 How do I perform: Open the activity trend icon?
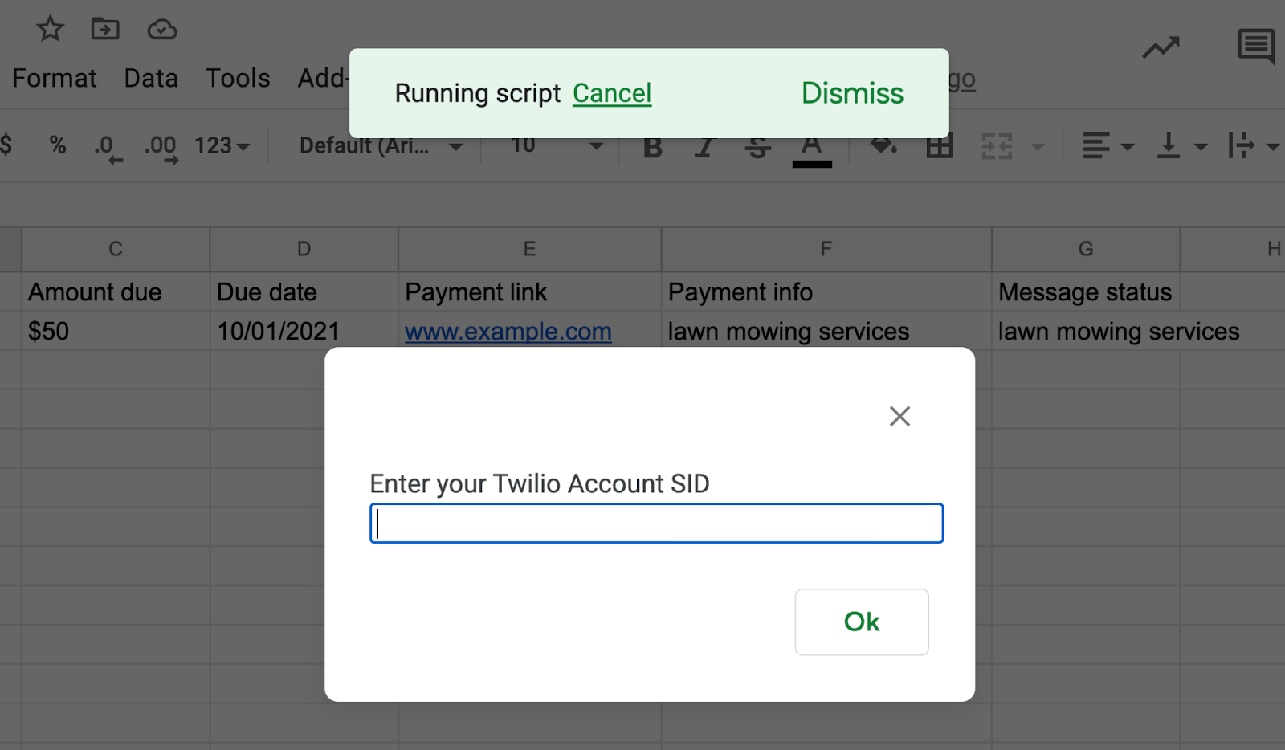click(x=1161, y=48)
